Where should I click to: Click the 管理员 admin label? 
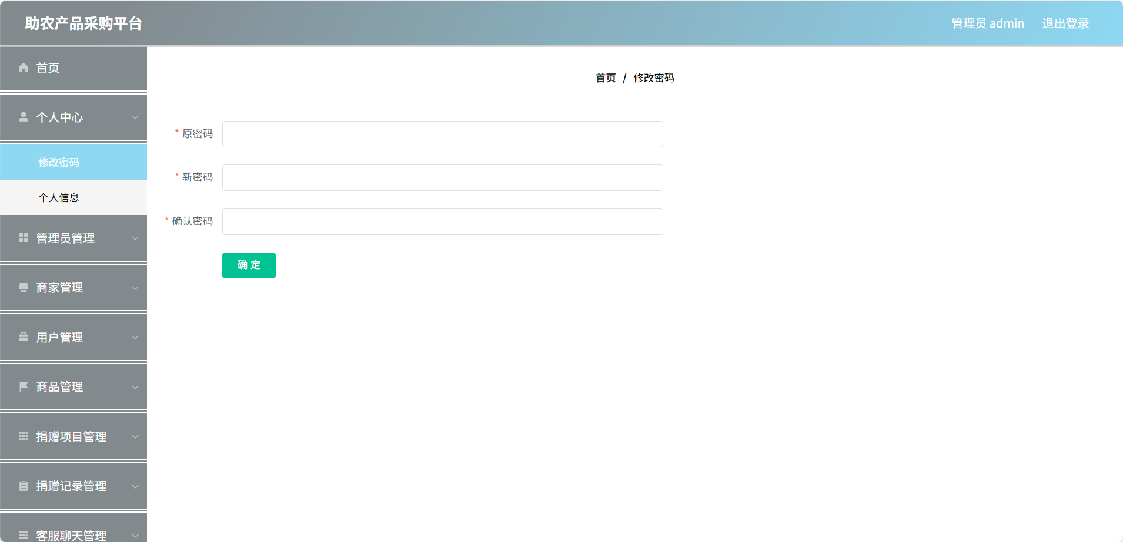(x=988, y=23)
